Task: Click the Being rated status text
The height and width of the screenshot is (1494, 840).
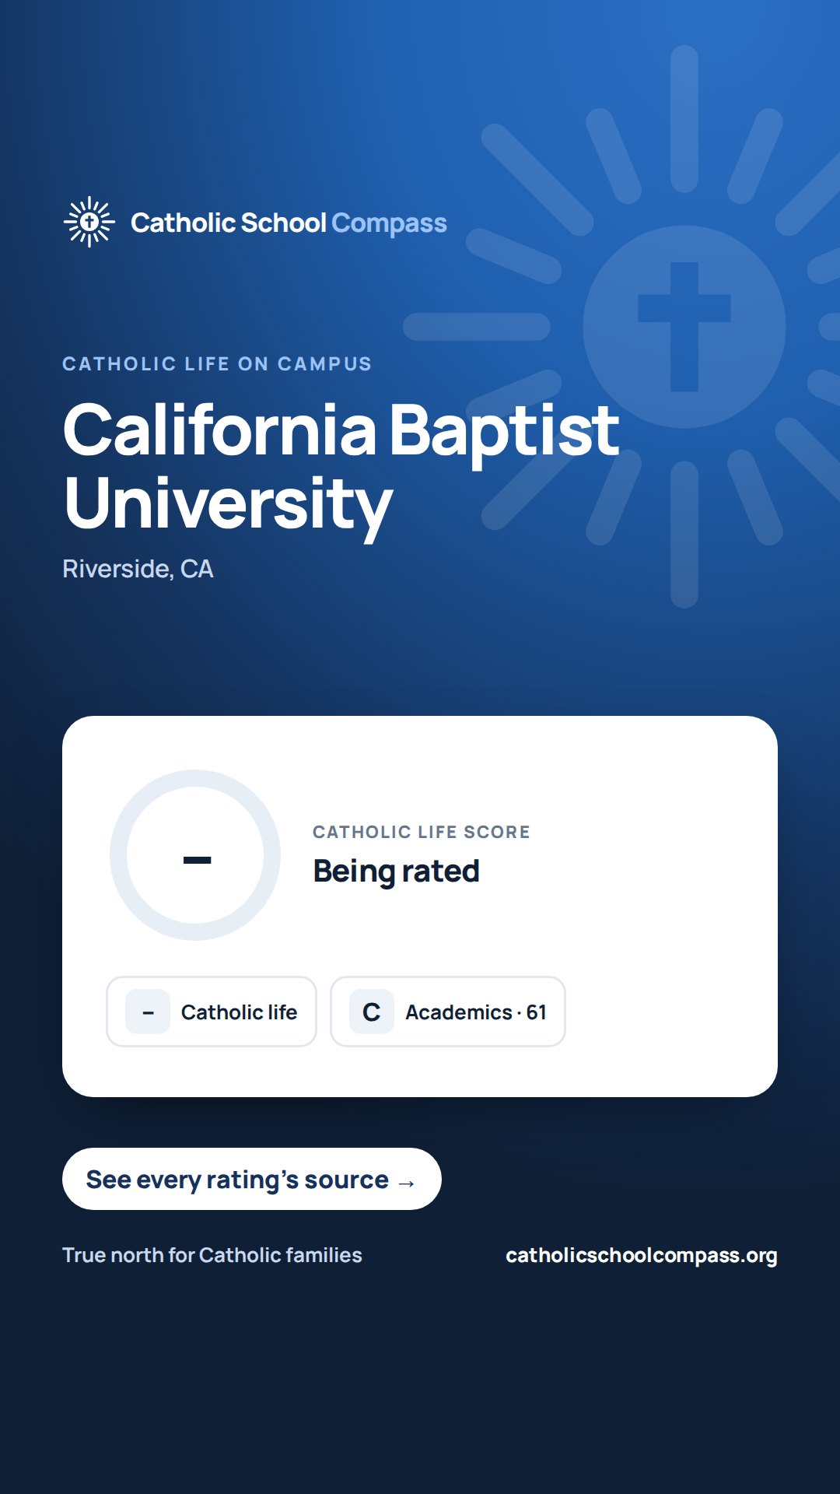Action: pyautogui.click(x=396, y=871)
